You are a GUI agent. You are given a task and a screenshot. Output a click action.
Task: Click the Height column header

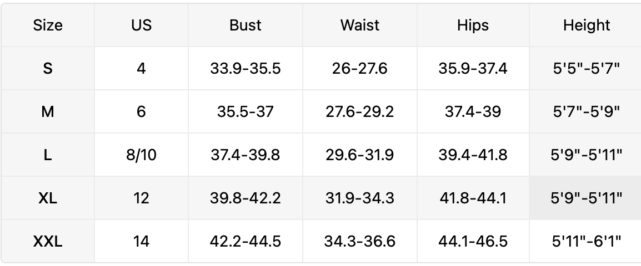pyautogui.click(x=586, y=25)
